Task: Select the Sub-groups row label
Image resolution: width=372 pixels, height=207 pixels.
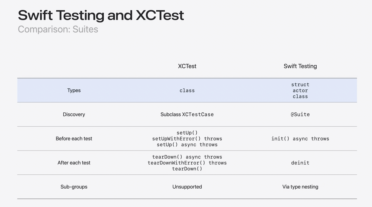Action: [74, 187]
